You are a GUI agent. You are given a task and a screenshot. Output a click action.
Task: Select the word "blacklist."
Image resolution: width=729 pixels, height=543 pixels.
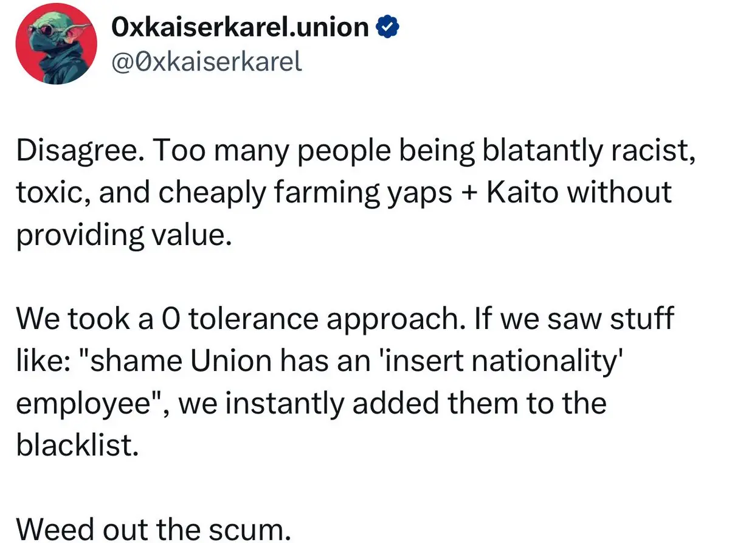(x=78, y=444)
